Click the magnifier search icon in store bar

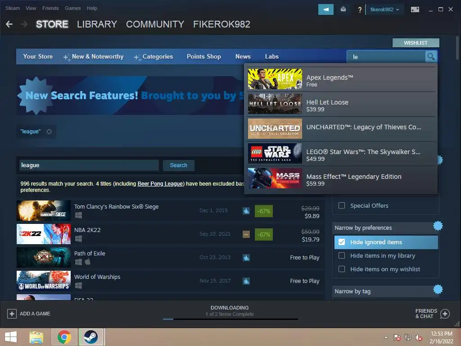tap(431, 56)
